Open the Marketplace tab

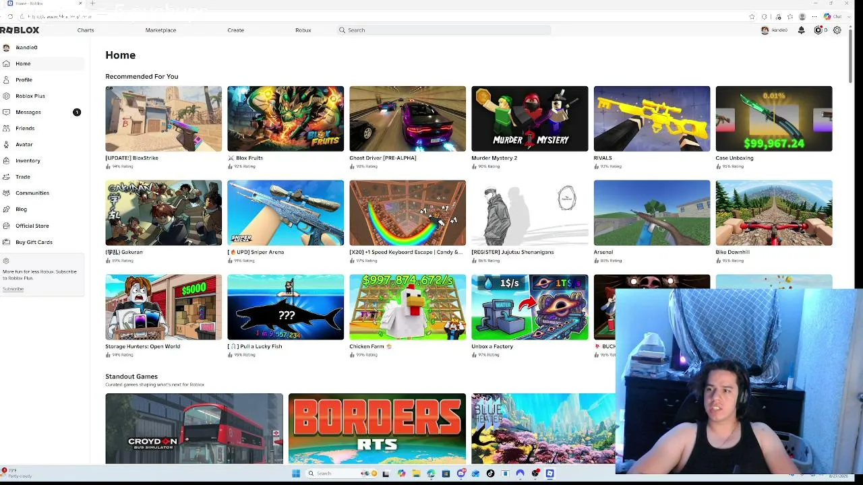point(160,30)
